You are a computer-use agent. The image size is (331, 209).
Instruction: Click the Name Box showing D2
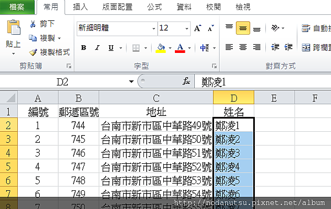(x=62, y=82)
